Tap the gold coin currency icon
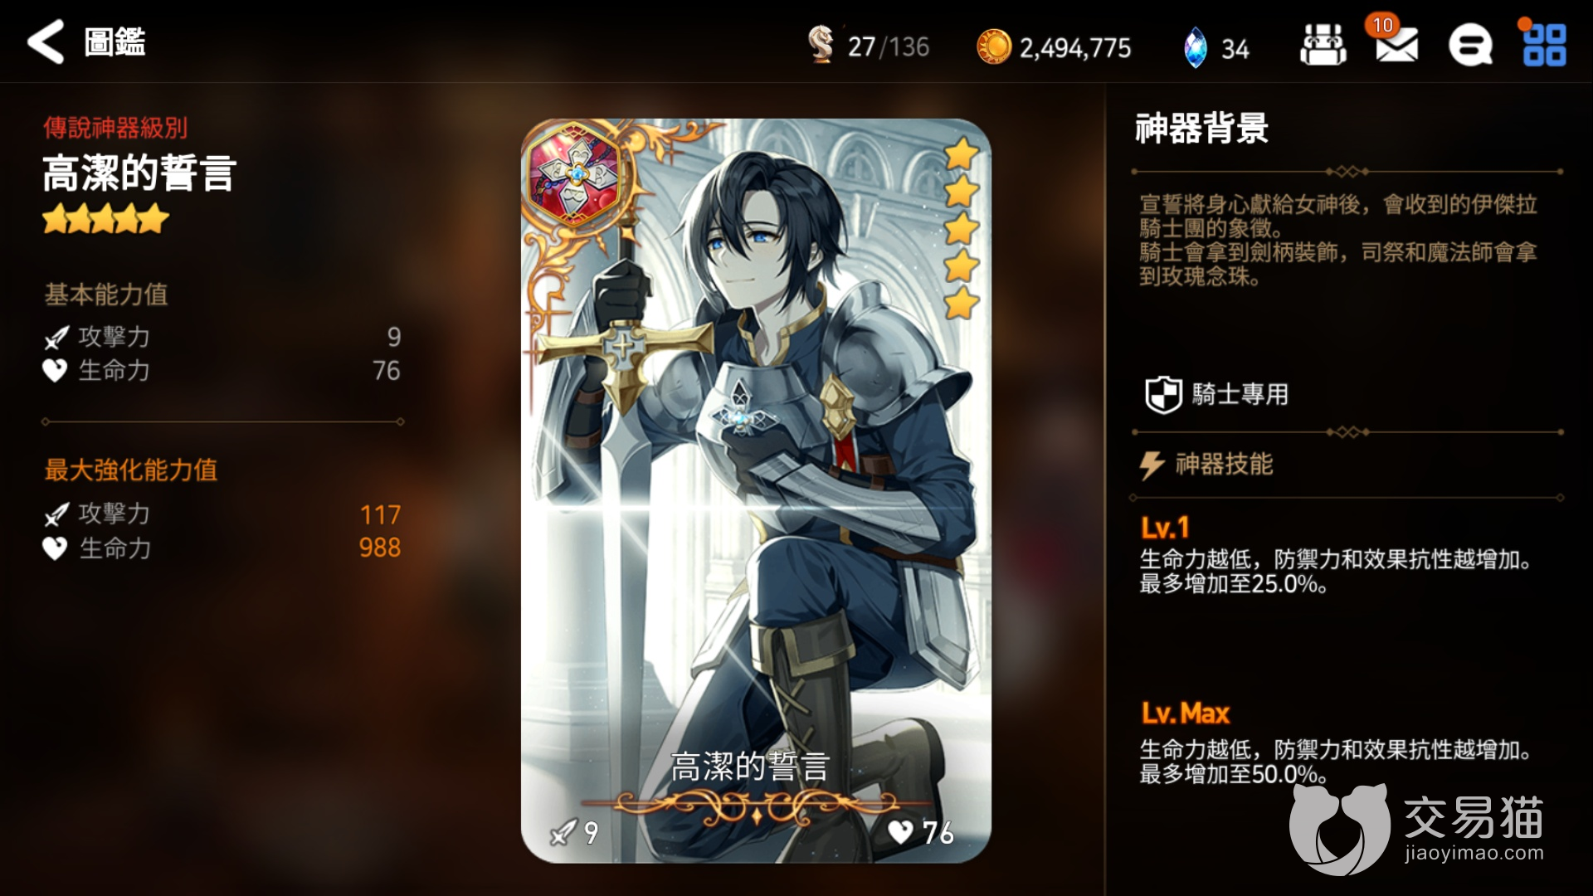The image size is (1593, 896). 994,46
